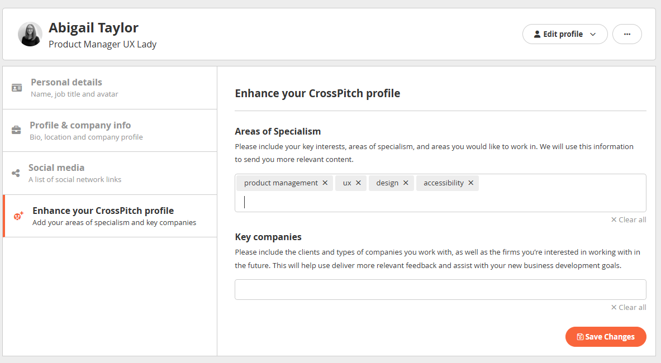The image size is (661, 363).
Task: Remove the accessibility tag
Action: (471, 183)
